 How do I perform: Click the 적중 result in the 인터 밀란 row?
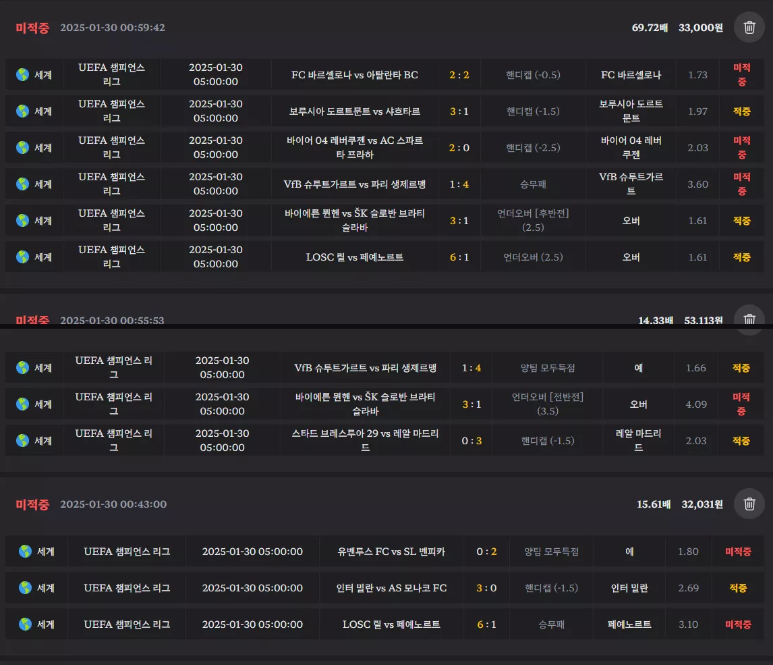(x=737, y=588)
